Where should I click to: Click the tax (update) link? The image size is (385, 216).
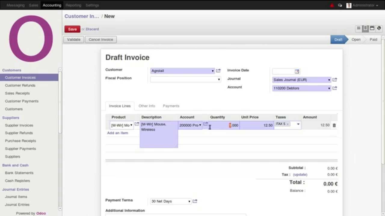pyautogui.click(x=300, y=175)
